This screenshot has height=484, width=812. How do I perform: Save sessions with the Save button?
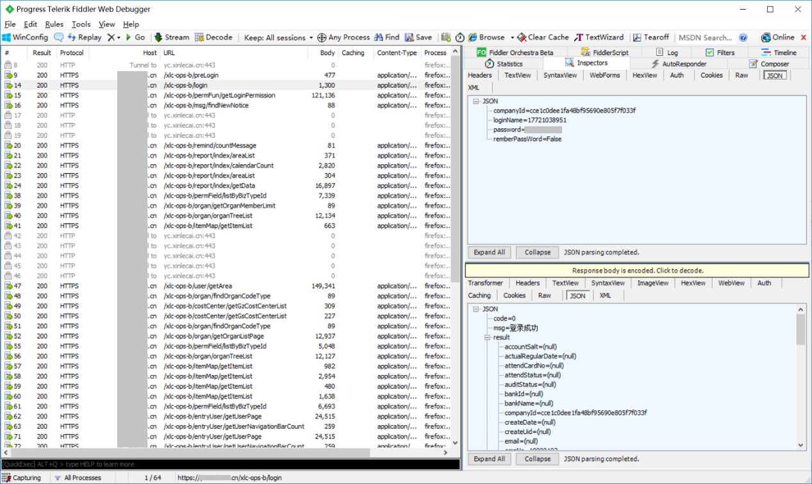[418, 37]
